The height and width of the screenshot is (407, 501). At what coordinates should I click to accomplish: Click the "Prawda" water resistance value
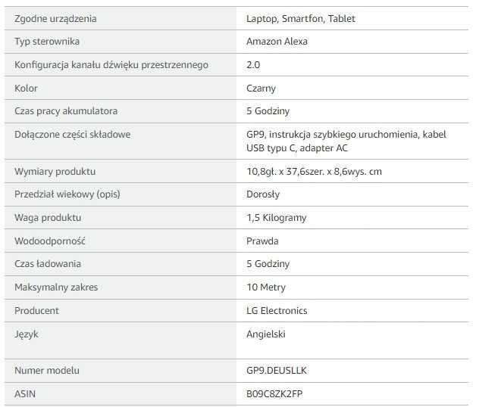(262, 241)
